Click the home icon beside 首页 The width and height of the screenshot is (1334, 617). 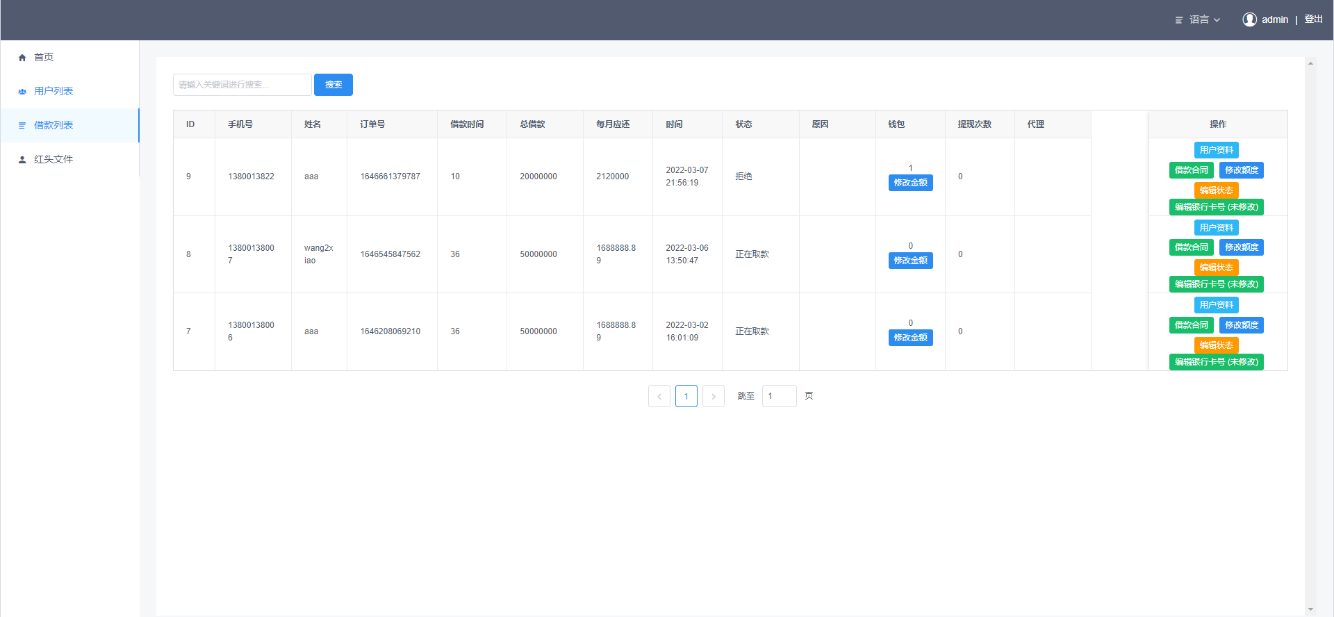[x=22, y=58]
